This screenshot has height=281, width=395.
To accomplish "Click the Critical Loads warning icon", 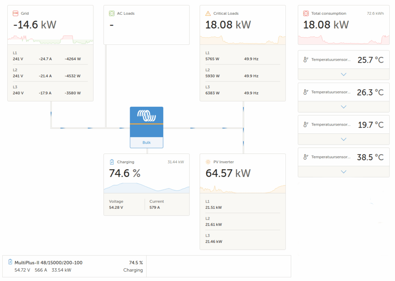I will 208,14.
